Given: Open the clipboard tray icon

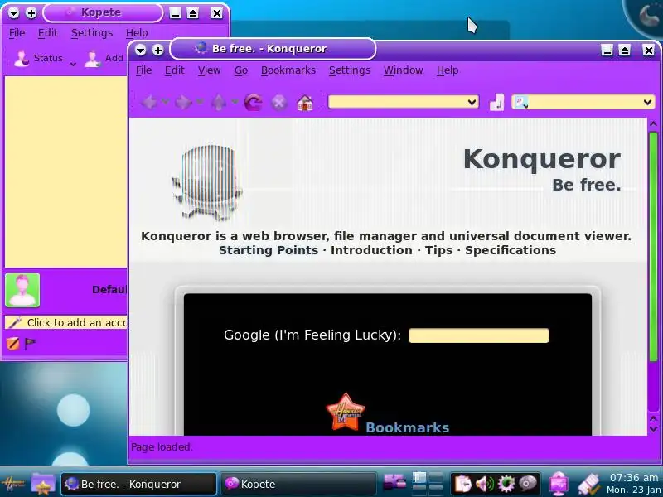Looking at the screenshot, I should pyautogui.click(x=463, y=483).
